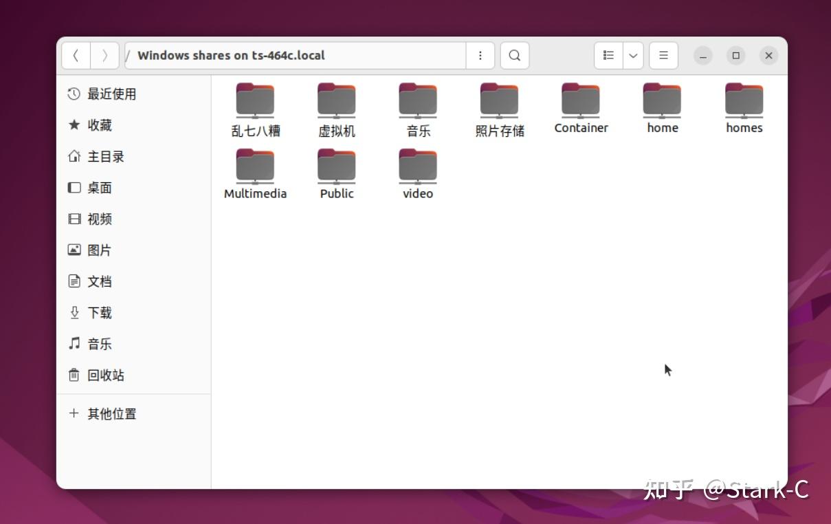Viewport: 831px width, 524px height.
Task: Open the path bar options menu
Action: [x=480, y=55]
